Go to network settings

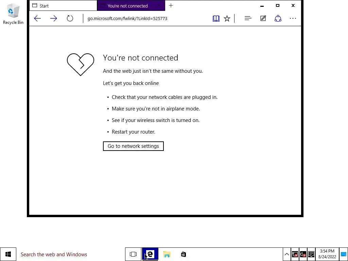[133, 146]
